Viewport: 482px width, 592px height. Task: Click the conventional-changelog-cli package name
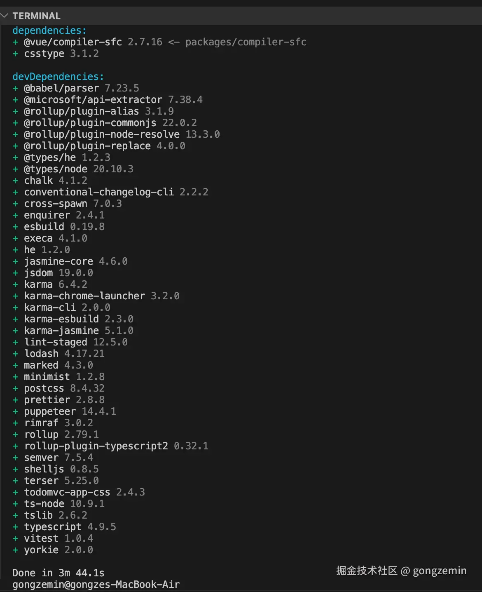point(99,192)
